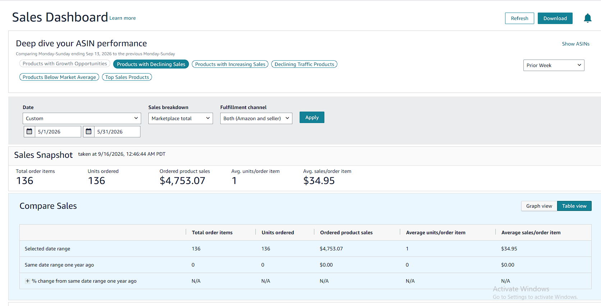The height and width of the screenshot is (306, 601).
Task: Click $4,753.07 in the Selected date range row
Action: pos(331,249)
